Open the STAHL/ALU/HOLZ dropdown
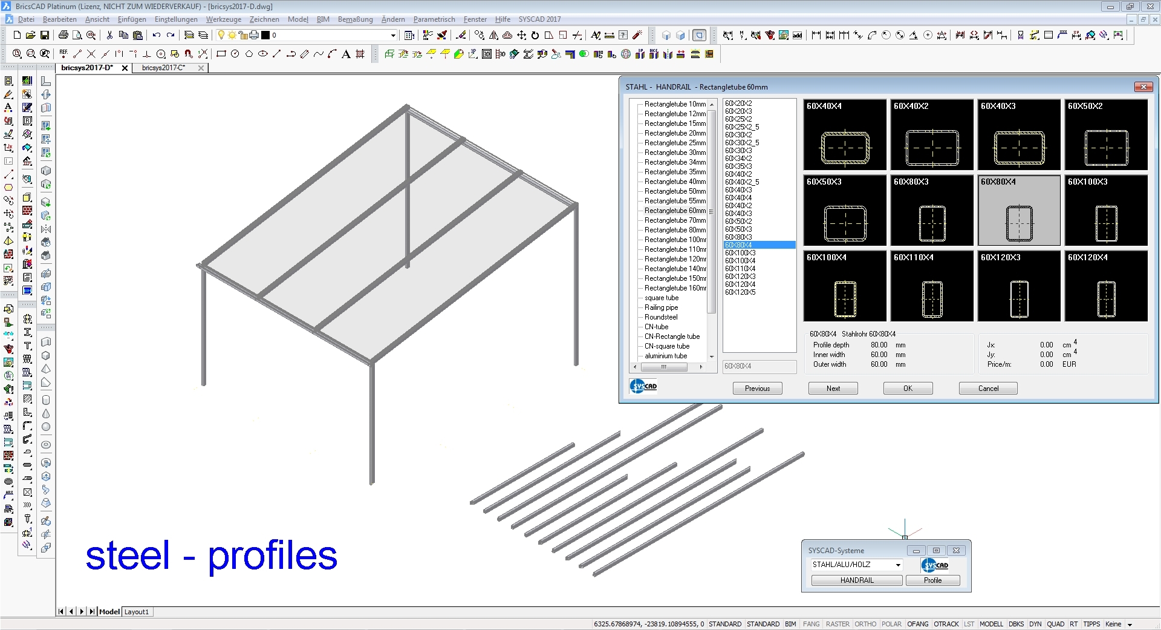Viewport: 1161px width, 630px height. coord(898,565)
